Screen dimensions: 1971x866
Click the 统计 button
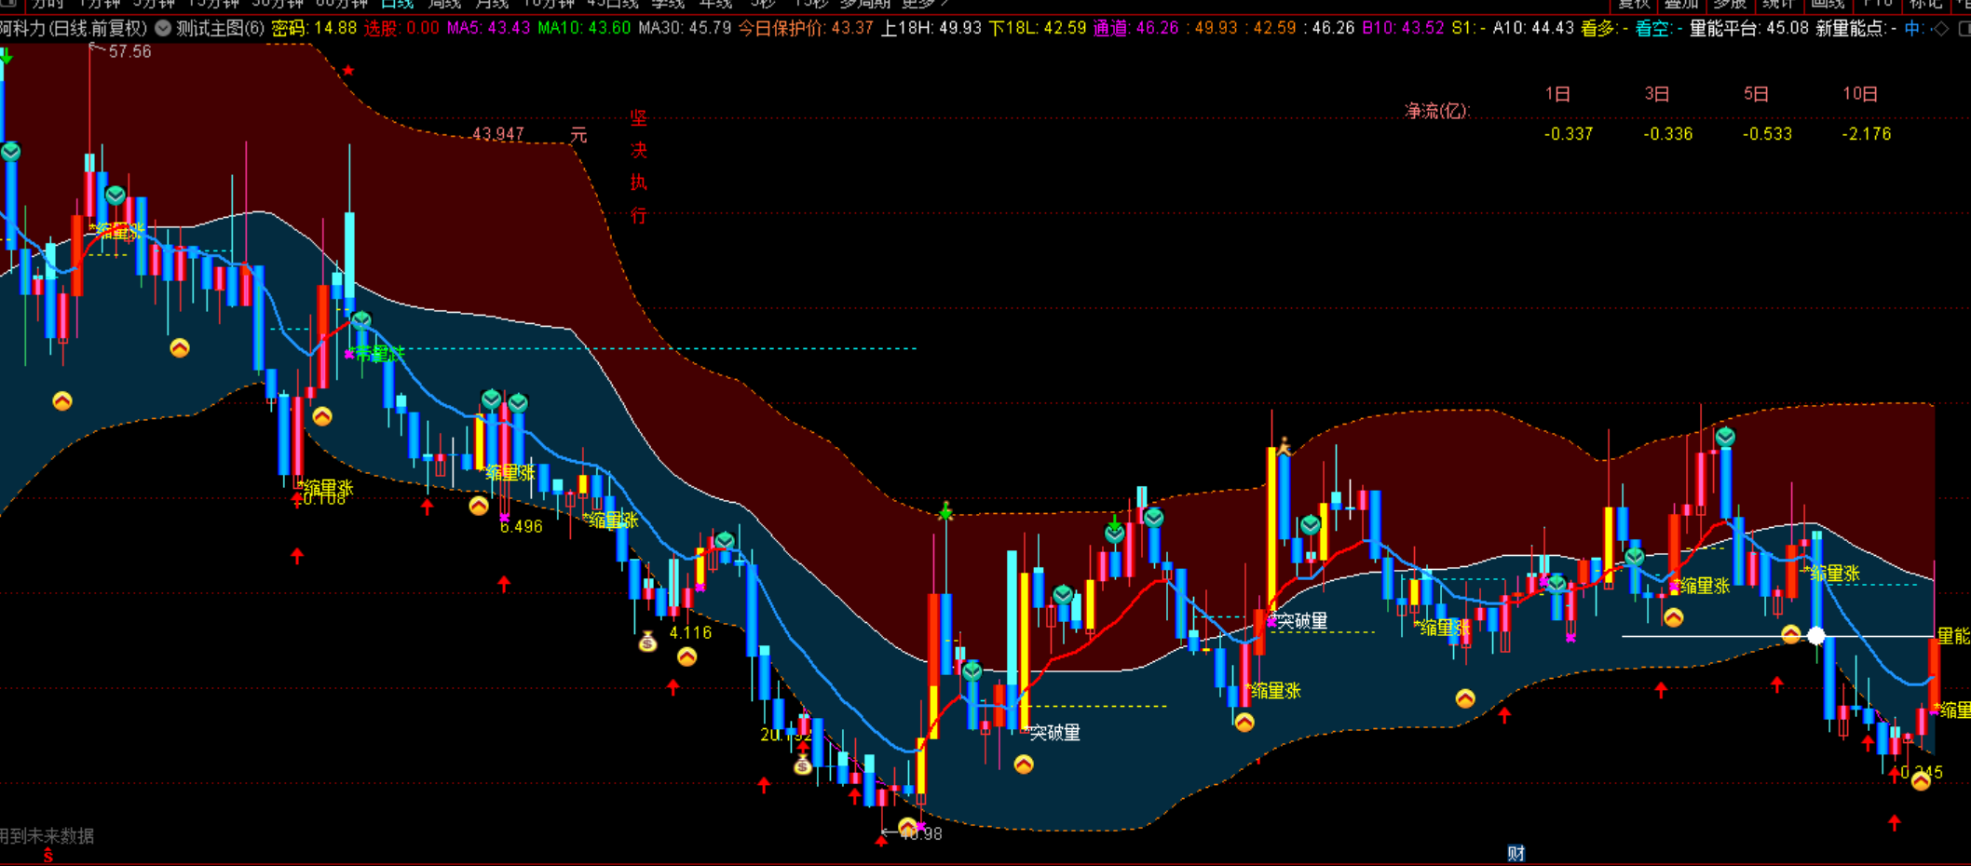[x=1778, y=5]
